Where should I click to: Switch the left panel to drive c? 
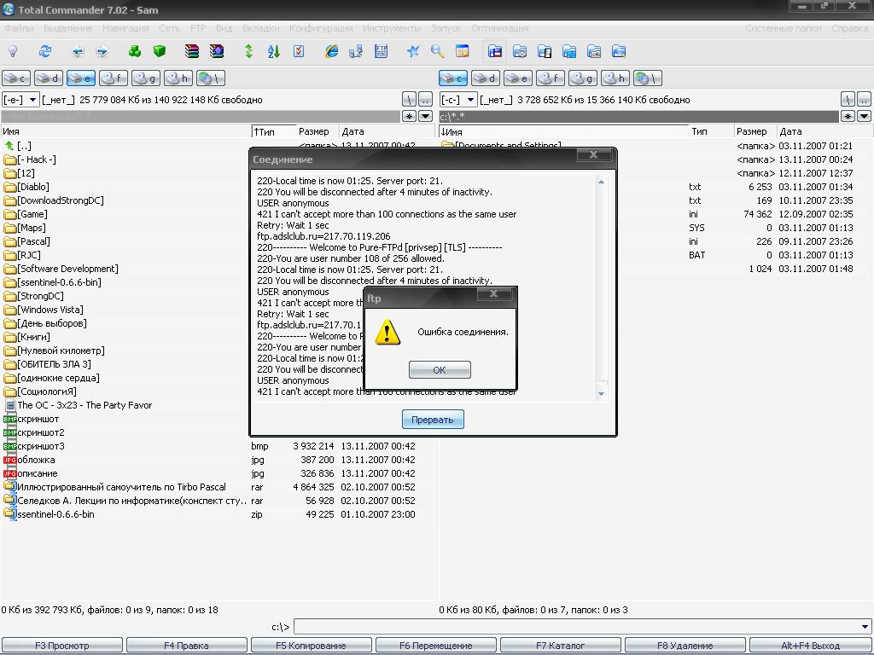16,78
